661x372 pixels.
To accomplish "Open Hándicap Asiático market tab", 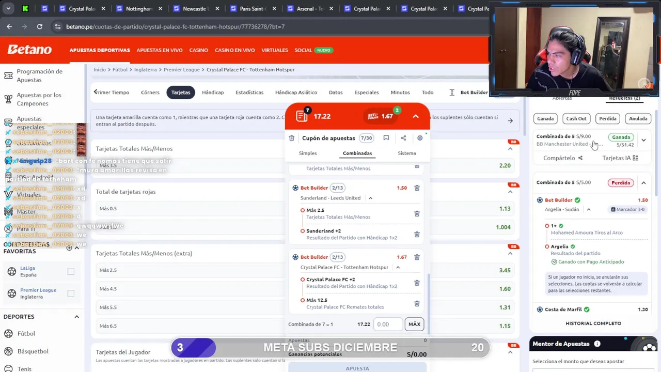I will click(296, 92).
